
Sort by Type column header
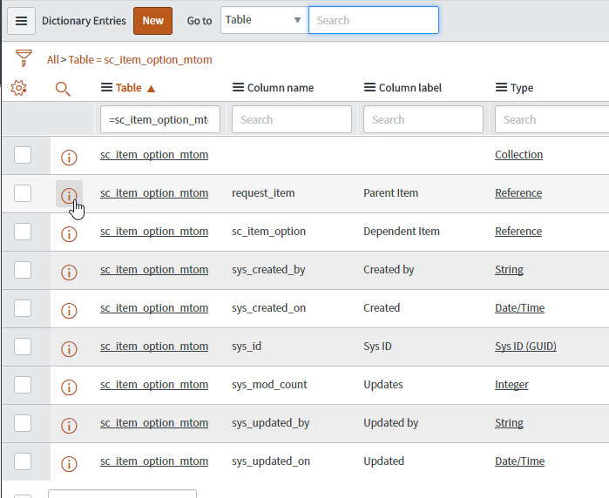522,88
